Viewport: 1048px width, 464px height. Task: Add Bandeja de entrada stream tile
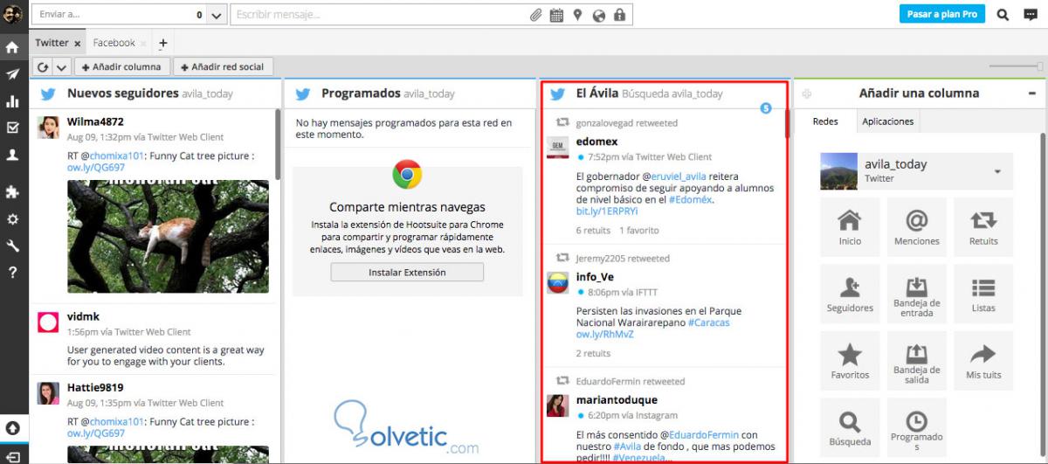pos(917,294)
